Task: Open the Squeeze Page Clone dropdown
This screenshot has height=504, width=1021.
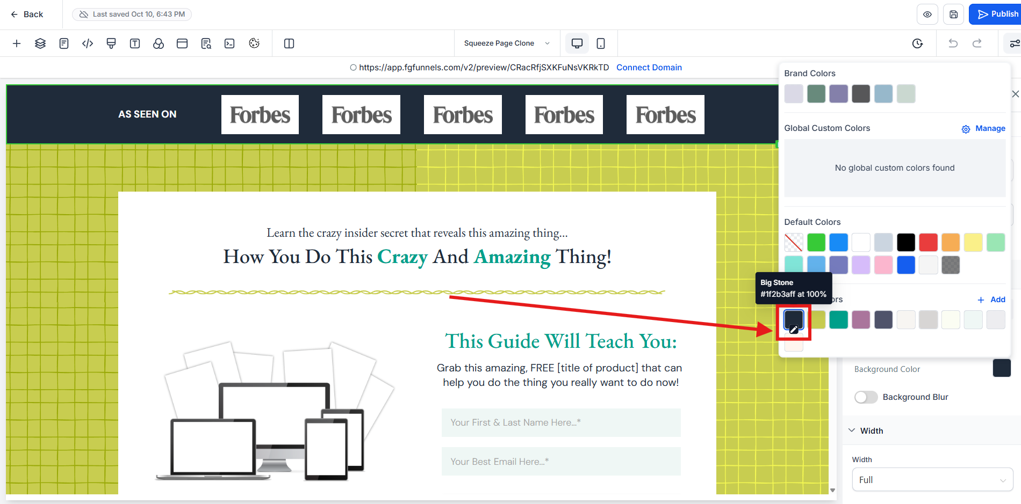Action: 507,43
